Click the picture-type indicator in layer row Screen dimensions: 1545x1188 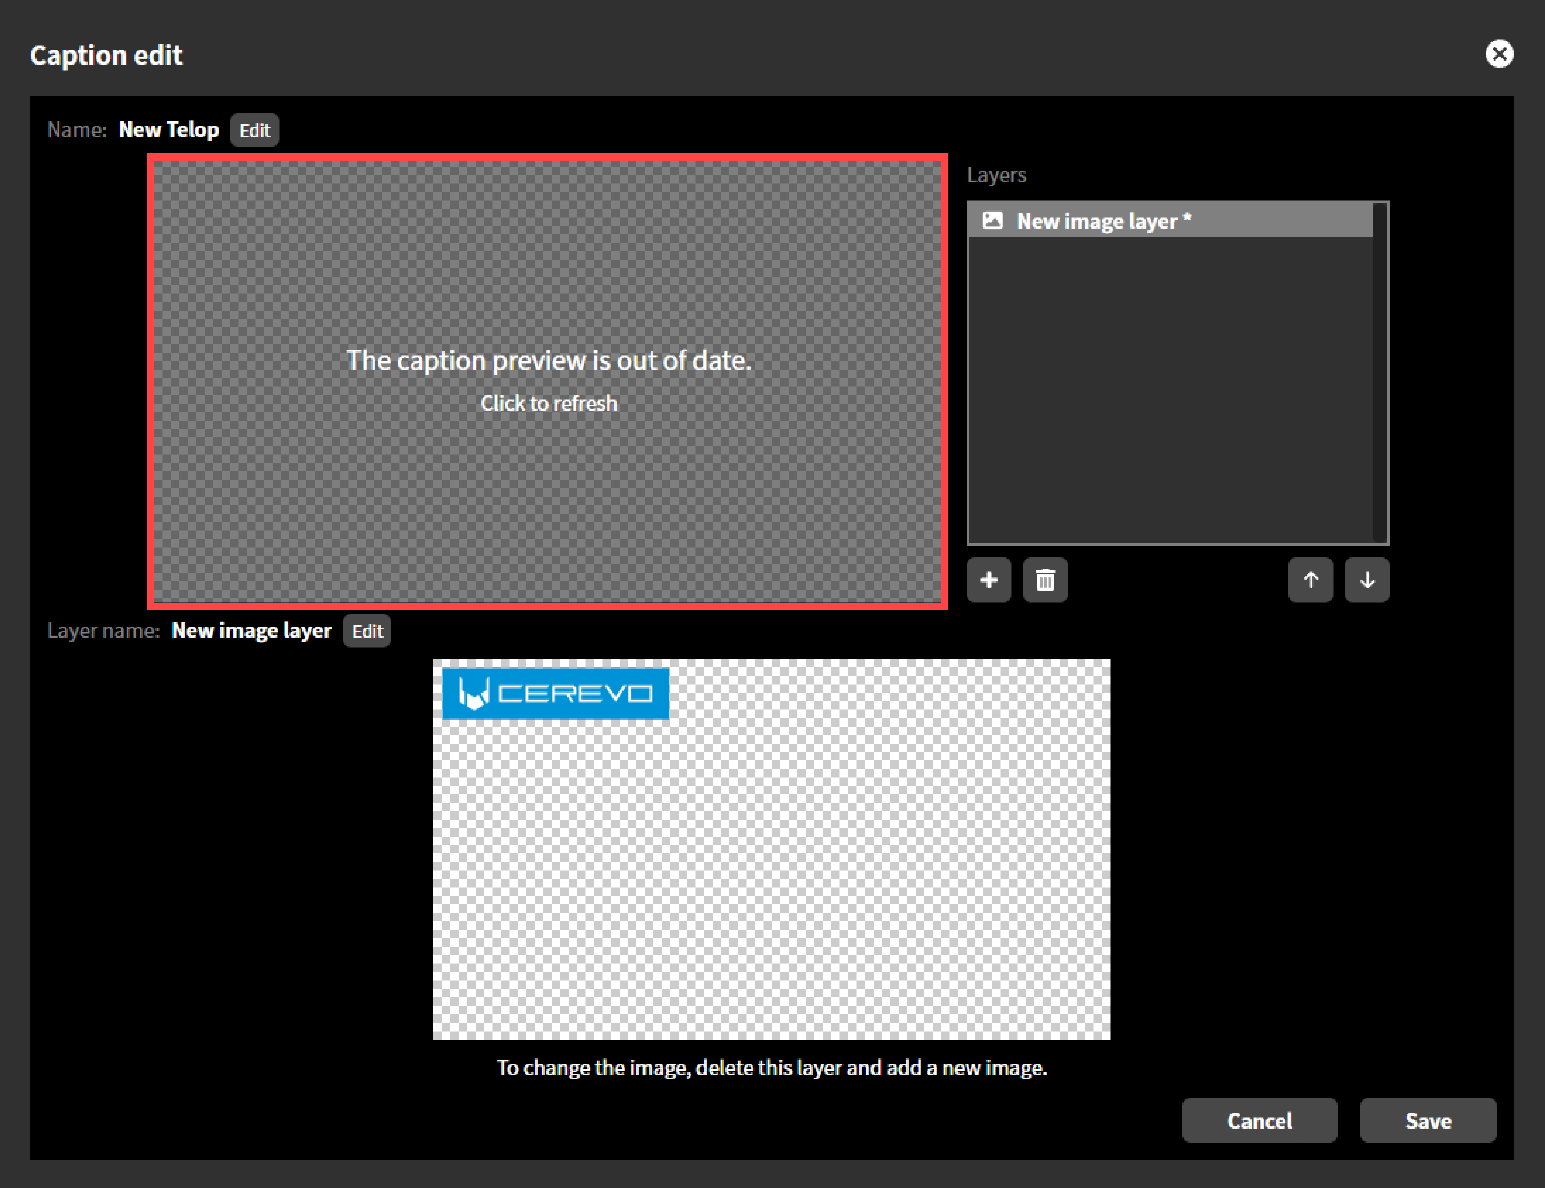pos(993,220)
